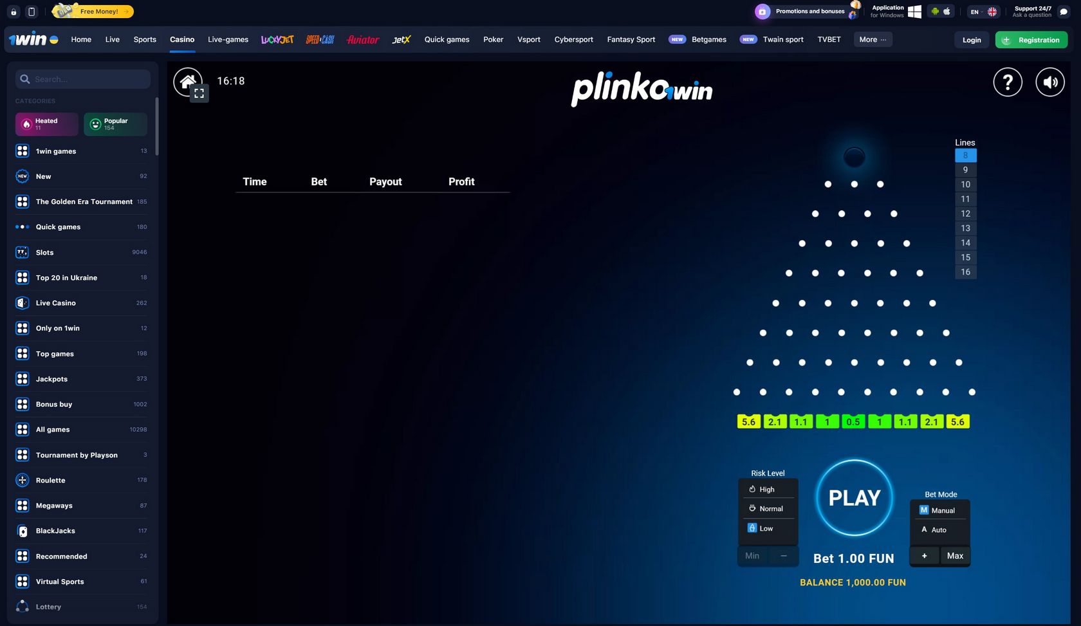This screenshot has width=1081, height=626.
Task: Click the lock icon at top-left
Action: [x=14, y=12]
